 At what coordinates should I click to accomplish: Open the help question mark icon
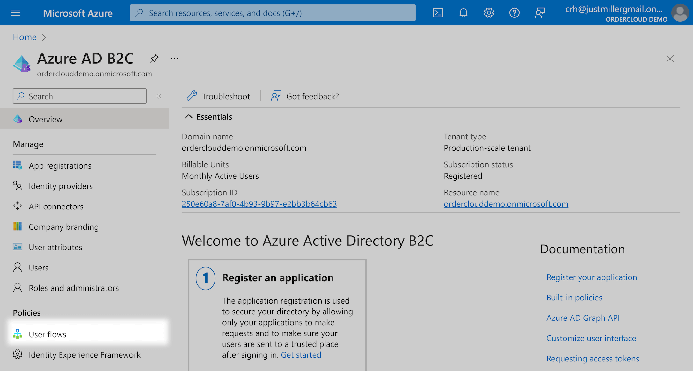(x=514, y=13)
